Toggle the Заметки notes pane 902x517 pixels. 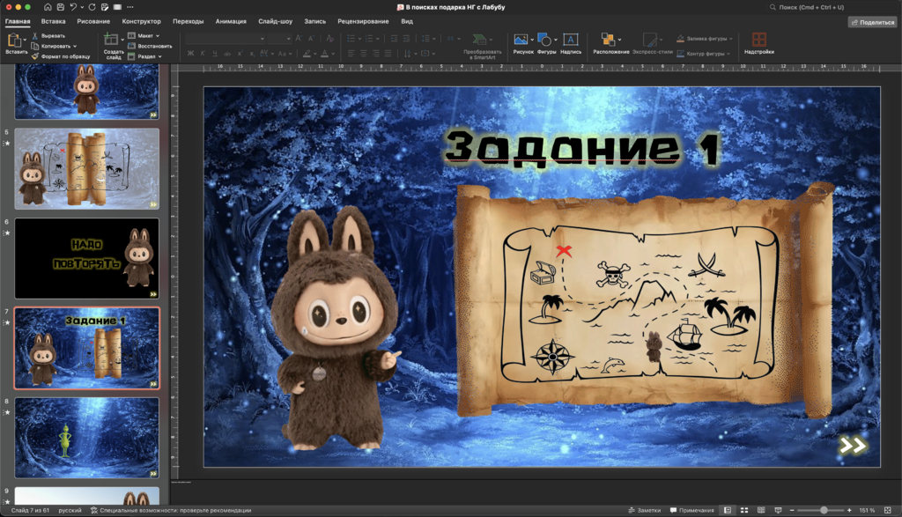644,510
